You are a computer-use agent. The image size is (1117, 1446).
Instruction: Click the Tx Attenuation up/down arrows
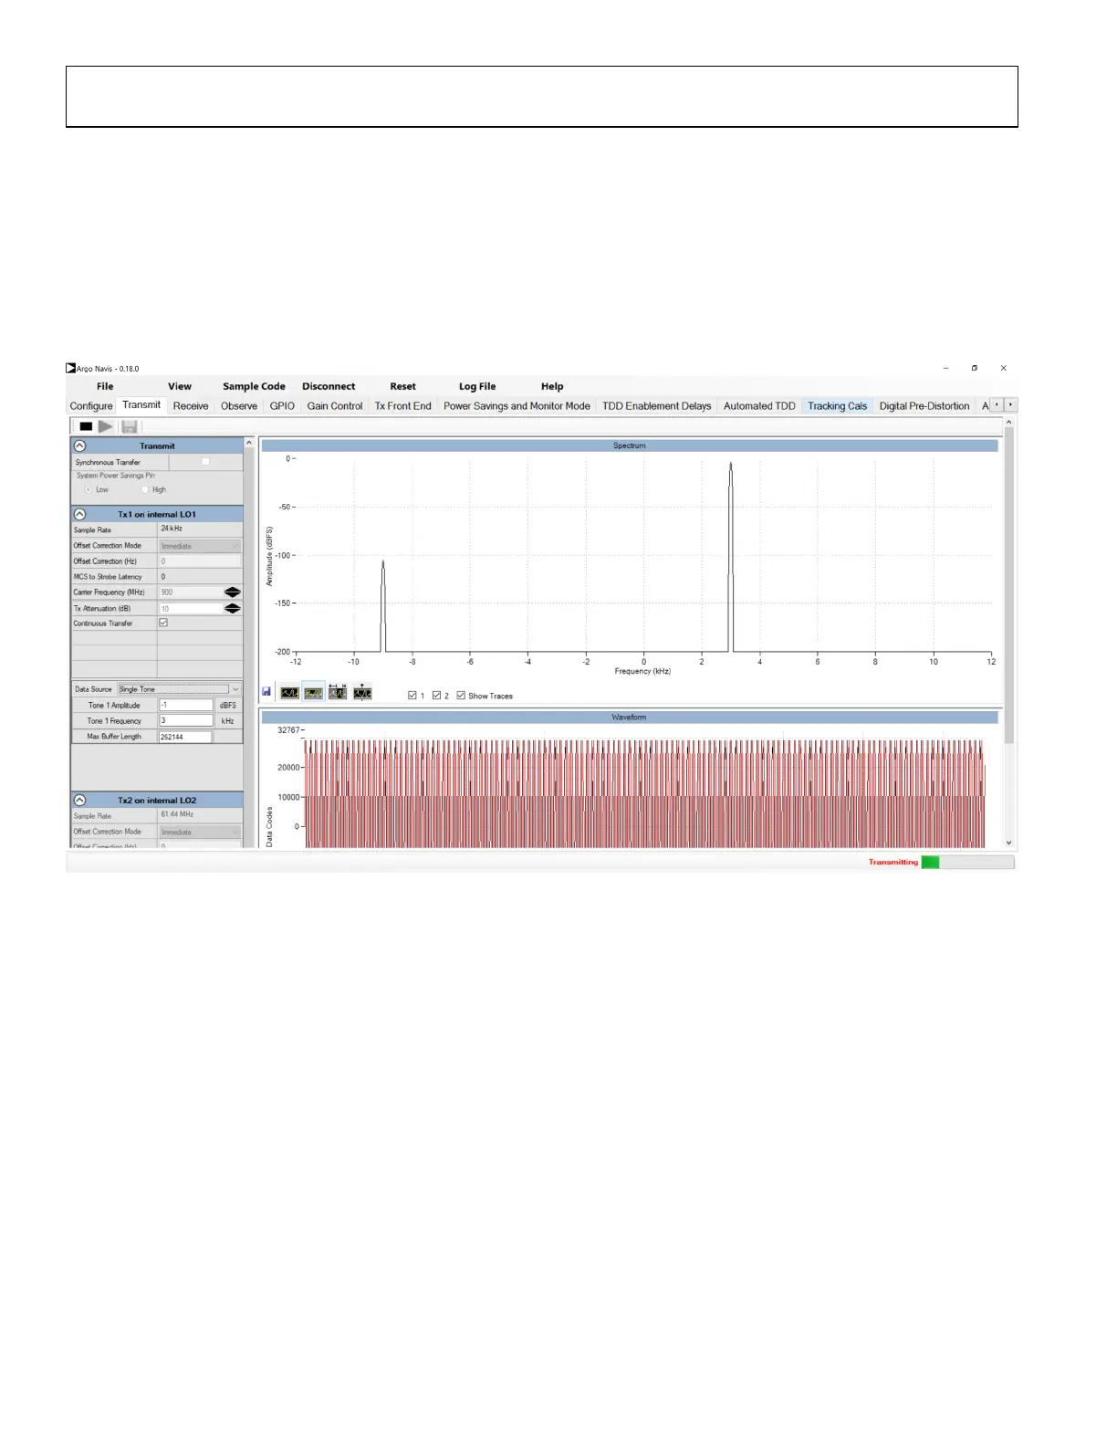pos(233,608)
